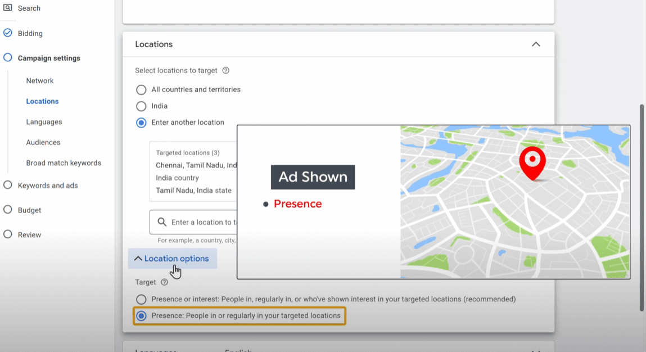Screen dimensions: 646x352
Task: Click help icon next to Target label
Action: 164,282
